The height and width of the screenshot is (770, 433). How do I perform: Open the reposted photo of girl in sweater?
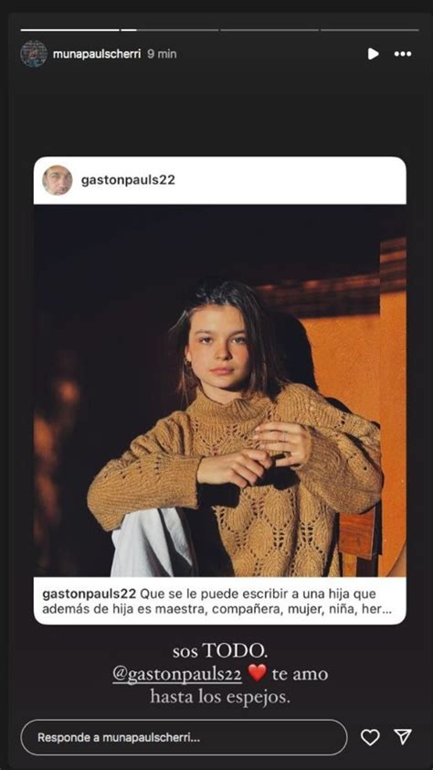(219, 390)
